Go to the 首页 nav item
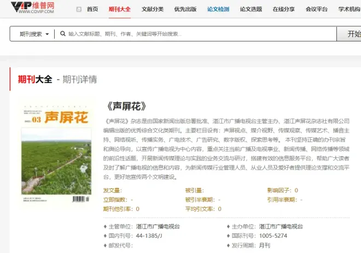 [92, 9]
